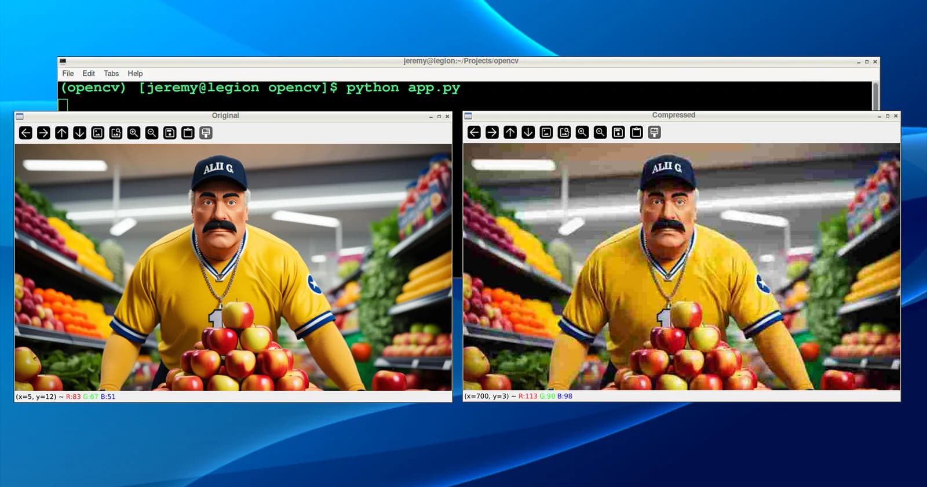
Task: Open the terminal File menu
Action: coord(68,74)
